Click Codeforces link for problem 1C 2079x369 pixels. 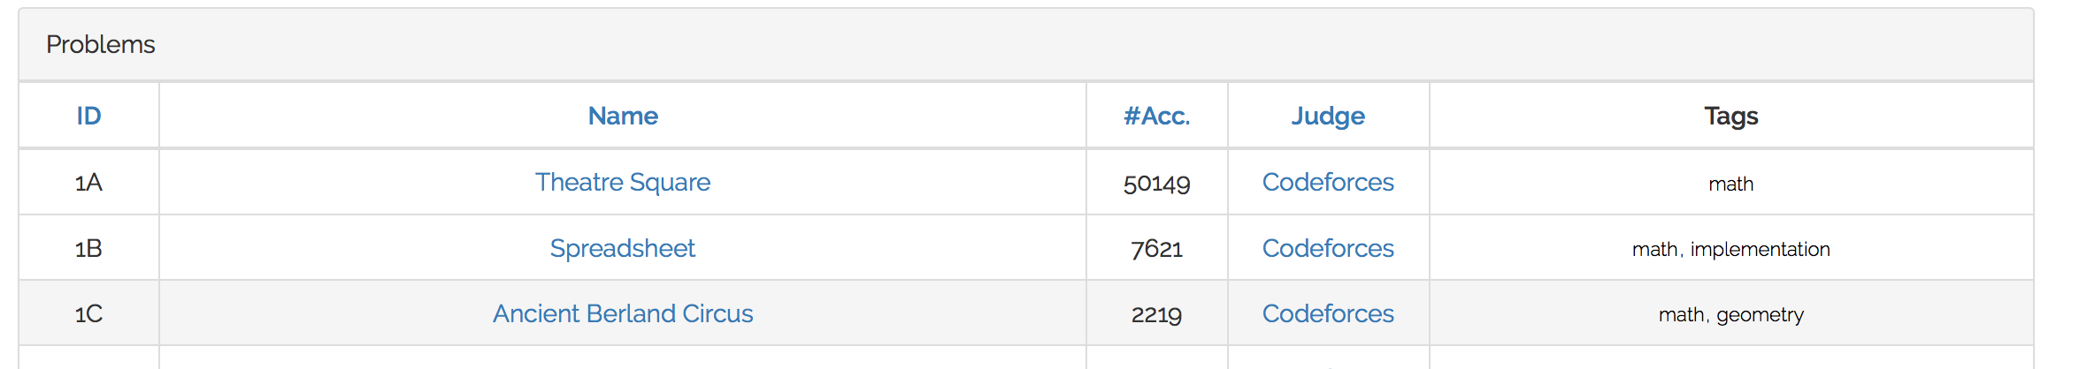click(x=1328, y=313)
